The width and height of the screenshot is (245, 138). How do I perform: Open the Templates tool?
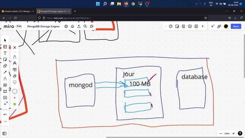pyautogui.click(x=5, y=47)
